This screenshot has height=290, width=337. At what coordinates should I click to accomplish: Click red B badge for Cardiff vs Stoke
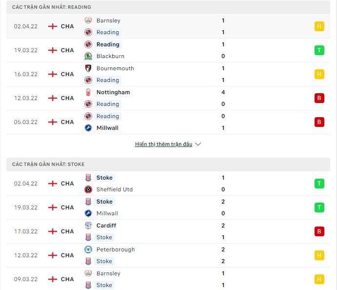tap(319, 231)
